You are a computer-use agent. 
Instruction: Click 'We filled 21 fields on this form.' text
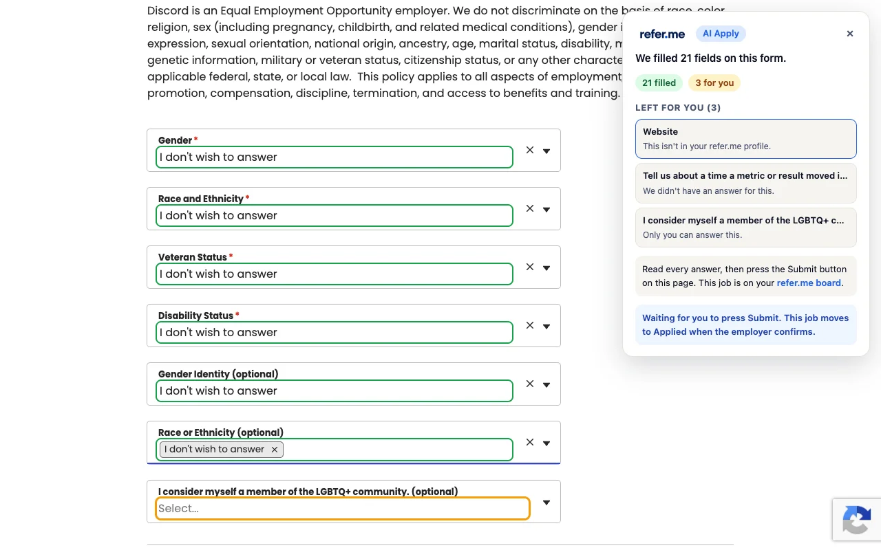point(710,58)
